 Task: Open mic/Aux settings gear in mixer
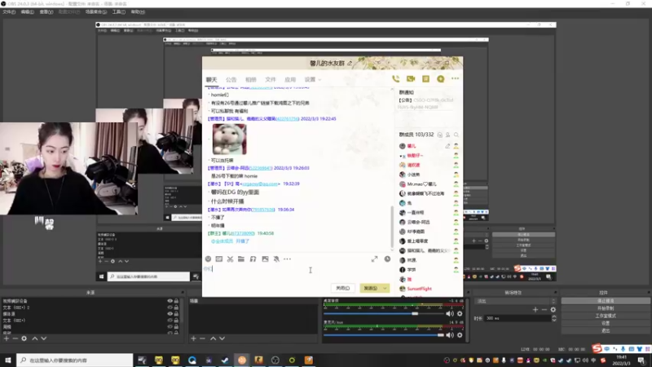point(460,335)
